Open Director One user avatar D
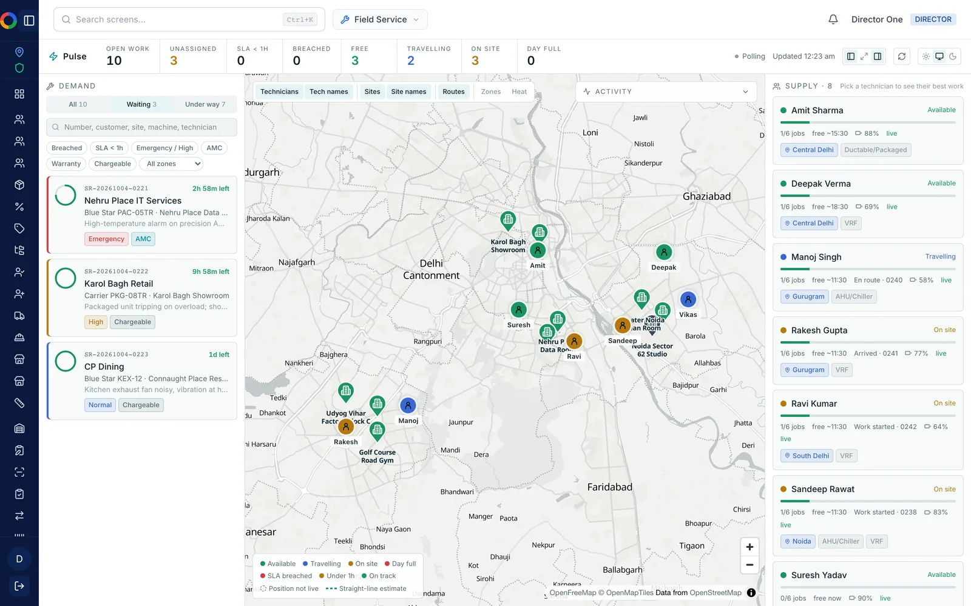This screenshot has width=971, height=606. coord(19,559)
